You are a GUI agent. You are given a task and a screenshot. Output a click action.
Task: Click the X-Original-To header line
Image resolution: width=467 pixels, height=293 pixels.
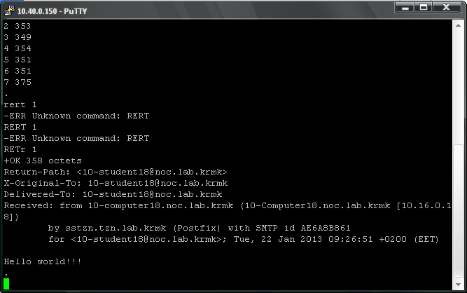[116, 183]
